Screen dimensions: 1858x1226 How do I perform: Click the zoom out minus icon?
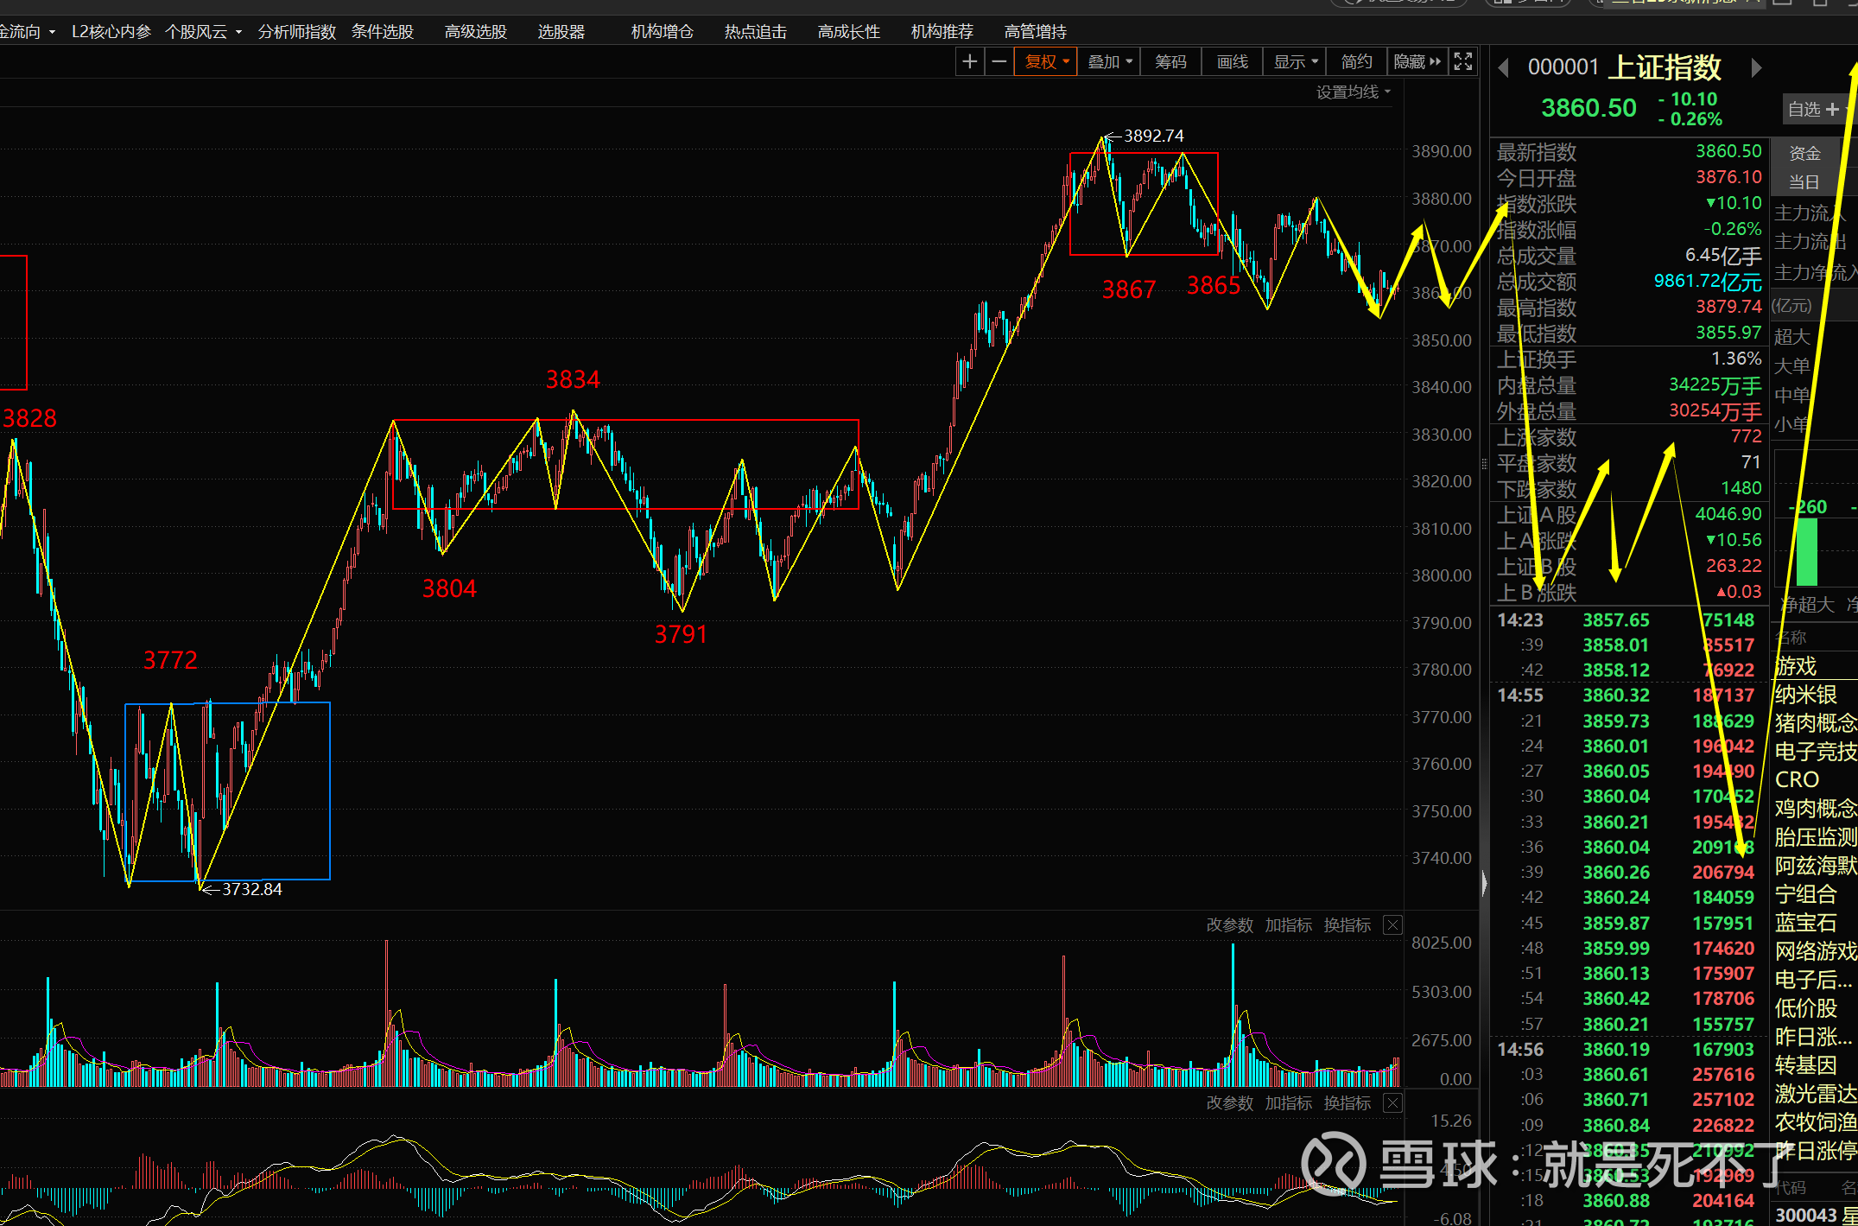pyautogui.click(x=999, y=61)
